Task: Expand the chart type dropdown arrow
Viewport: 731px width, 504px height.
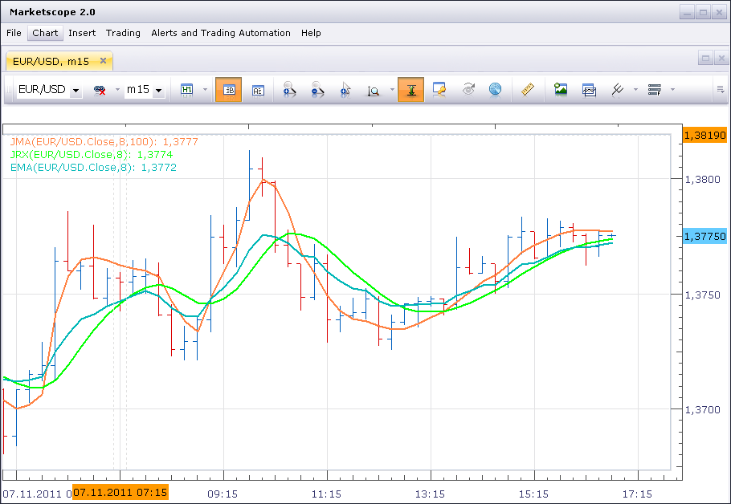Action: [205, 89]
